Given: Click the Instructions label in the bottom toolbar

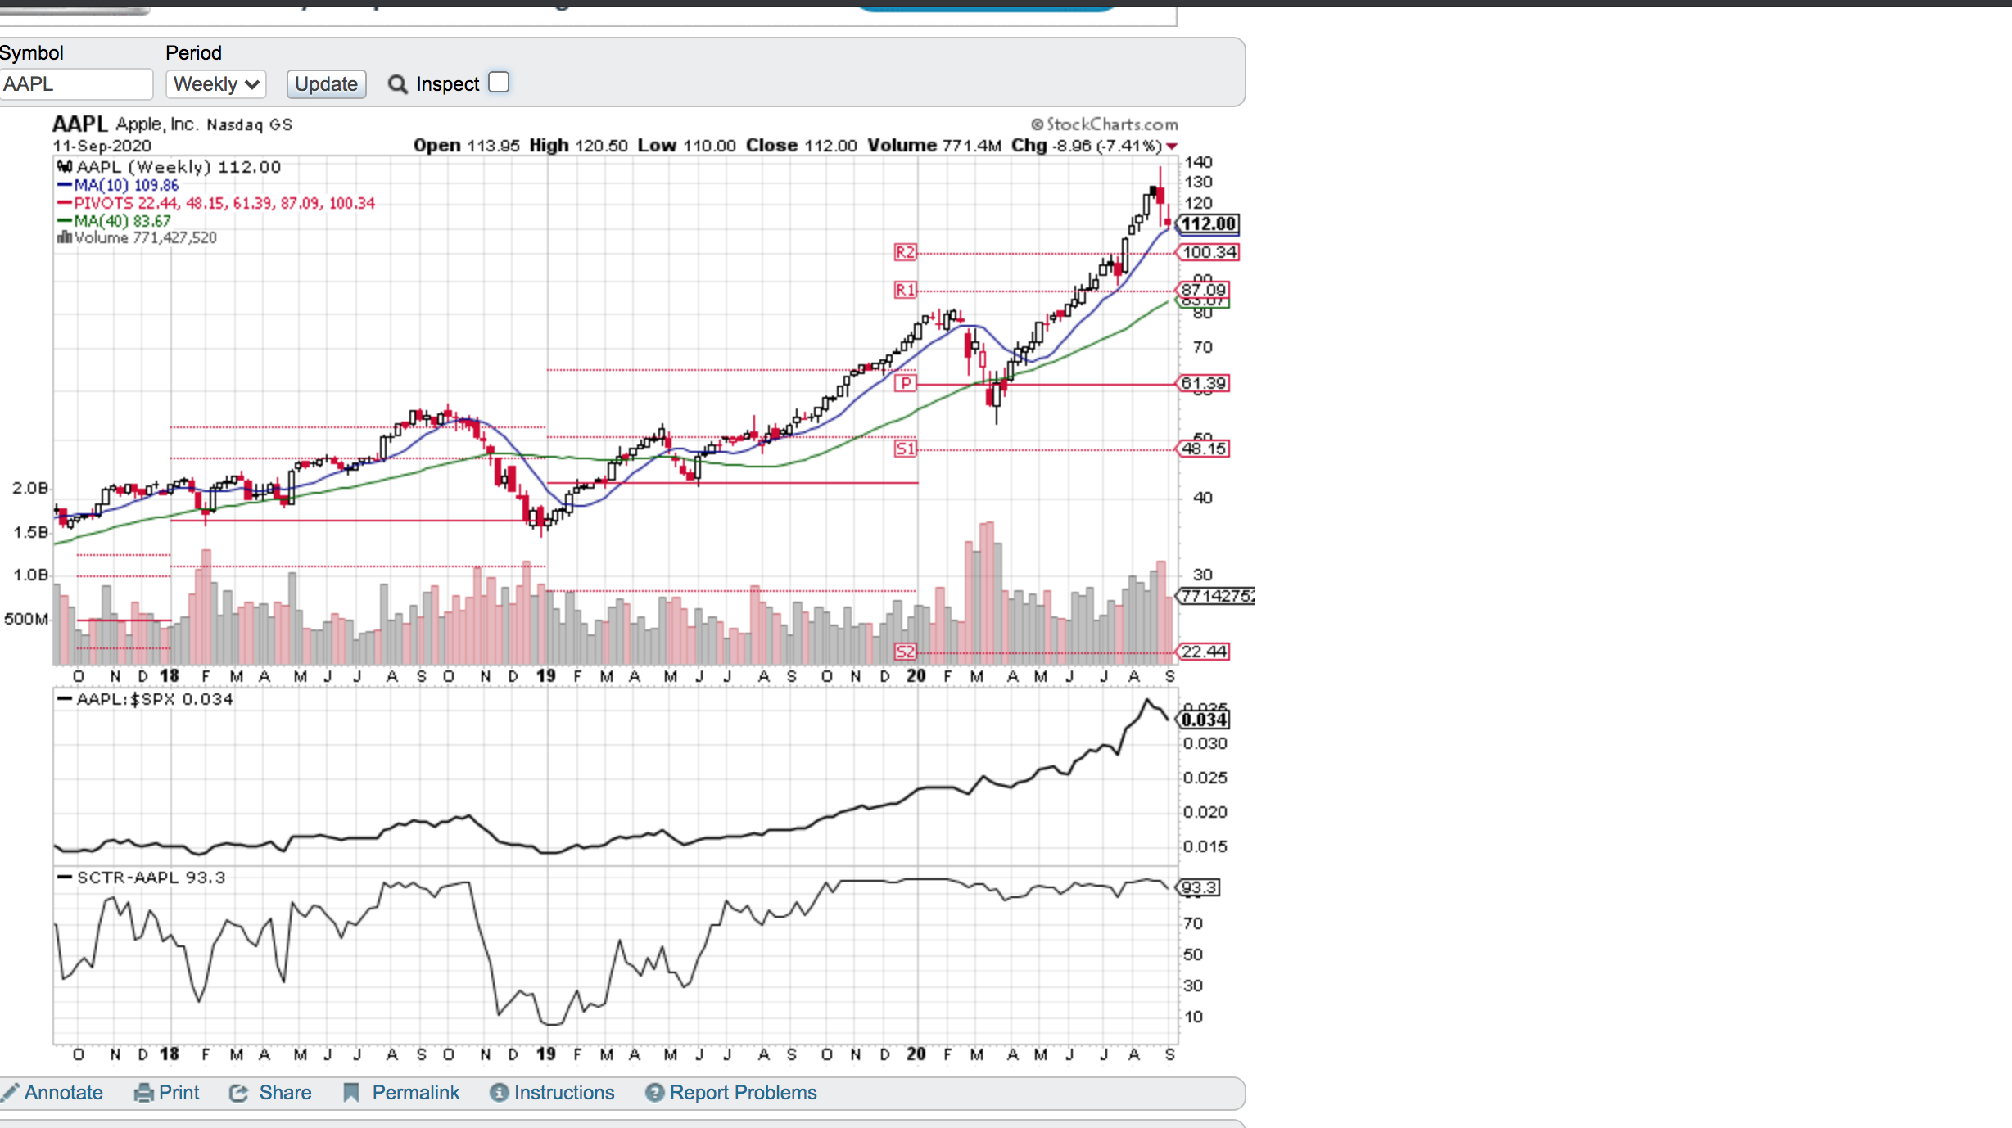Looking at the screenshot, I should (564, 1092).
